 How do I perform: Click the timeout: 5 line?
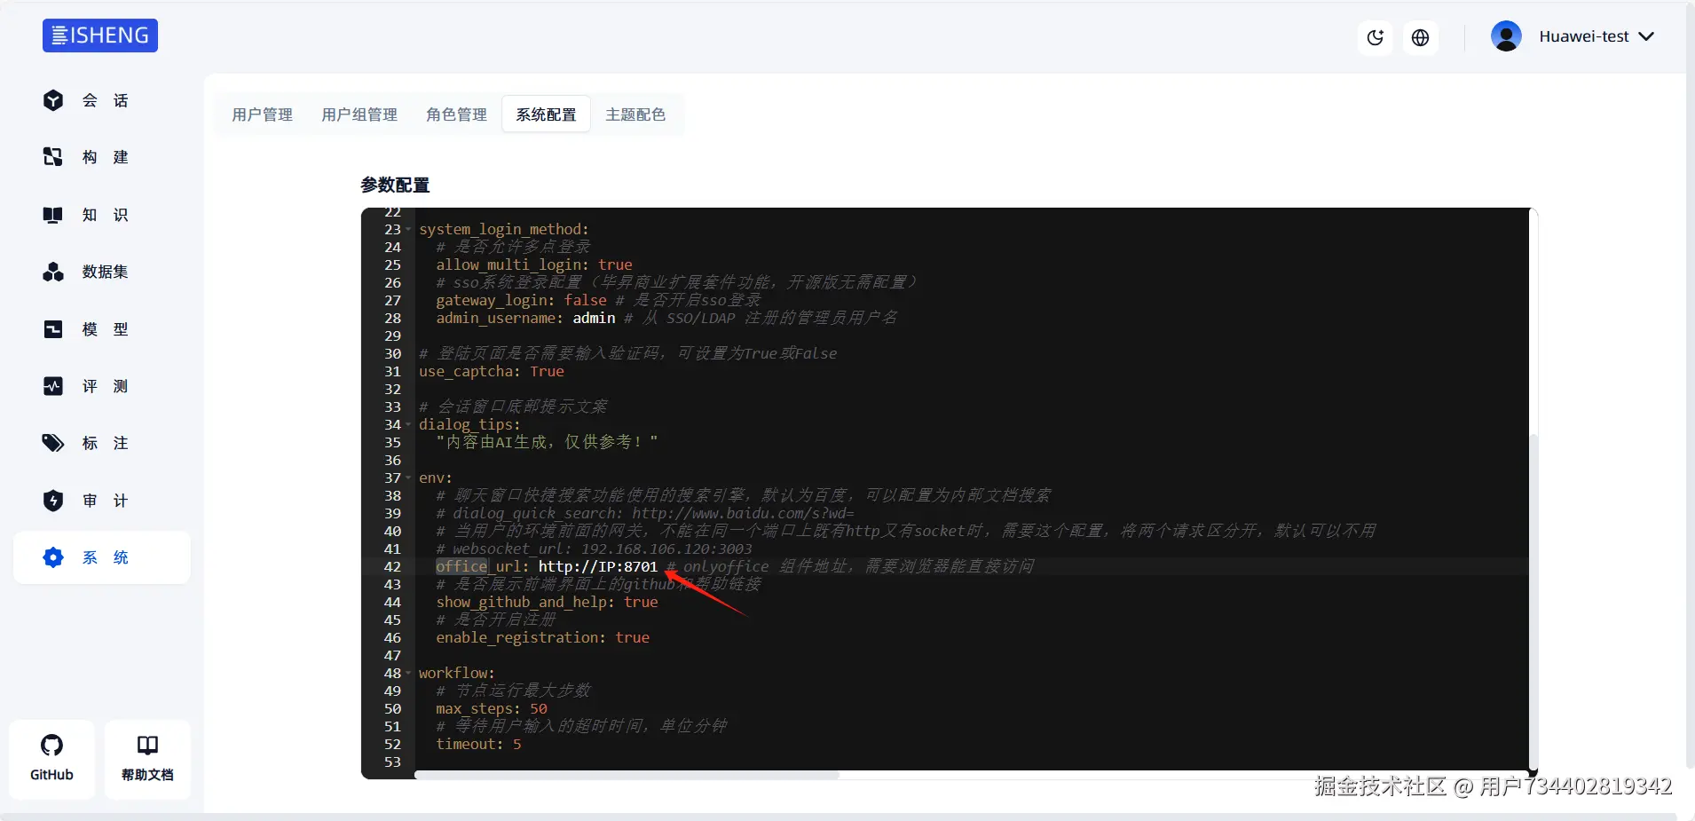[478, 744]
